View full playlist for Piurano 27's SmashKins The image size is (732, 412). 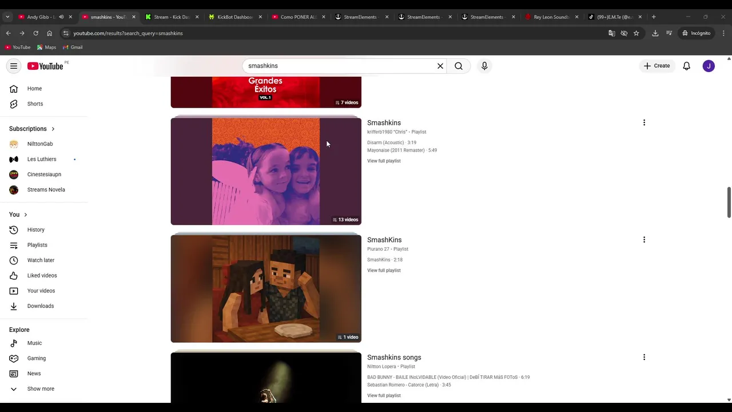(384, 271)
